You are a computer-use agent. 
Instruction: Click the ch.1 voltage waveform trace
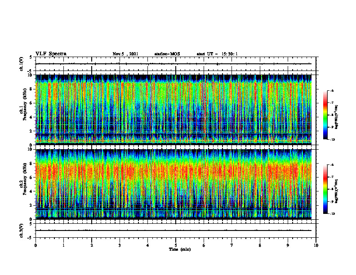point(174,64)
